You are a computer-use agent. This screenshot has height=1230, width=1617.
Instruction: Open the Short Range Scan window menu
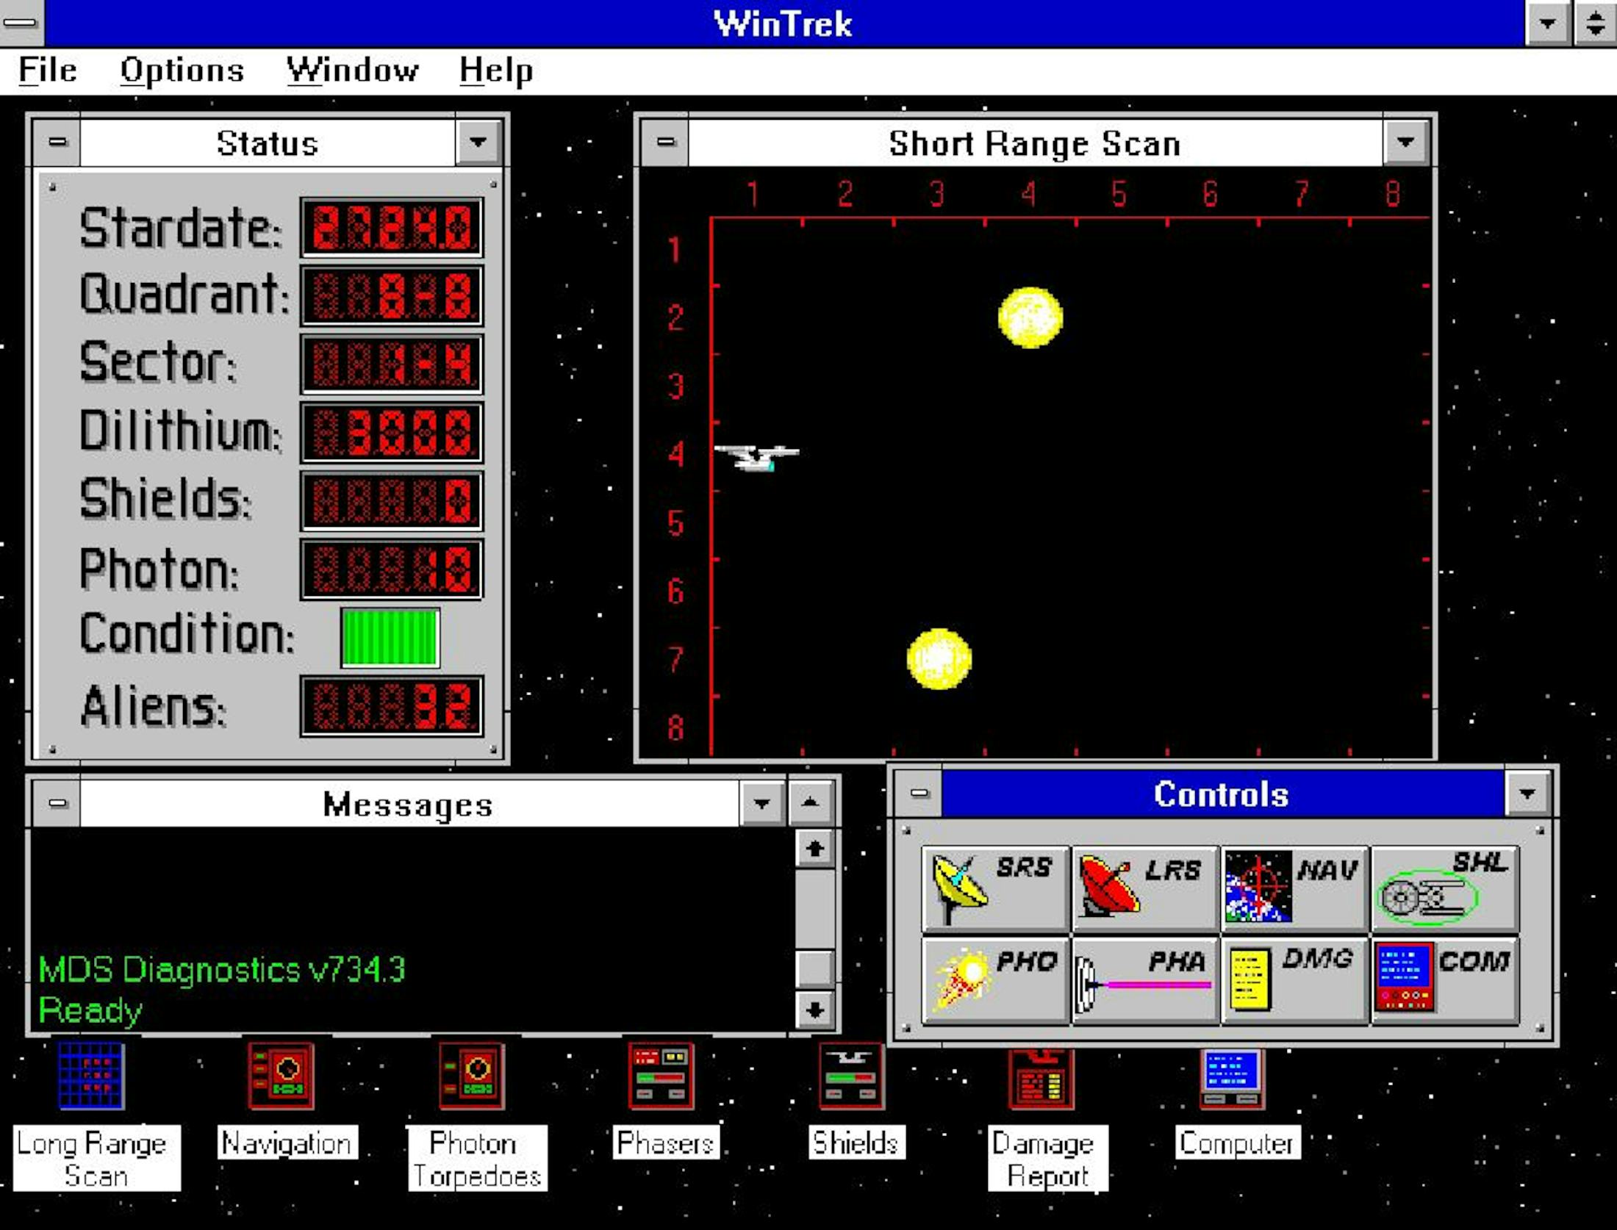(x=665, y=142)
